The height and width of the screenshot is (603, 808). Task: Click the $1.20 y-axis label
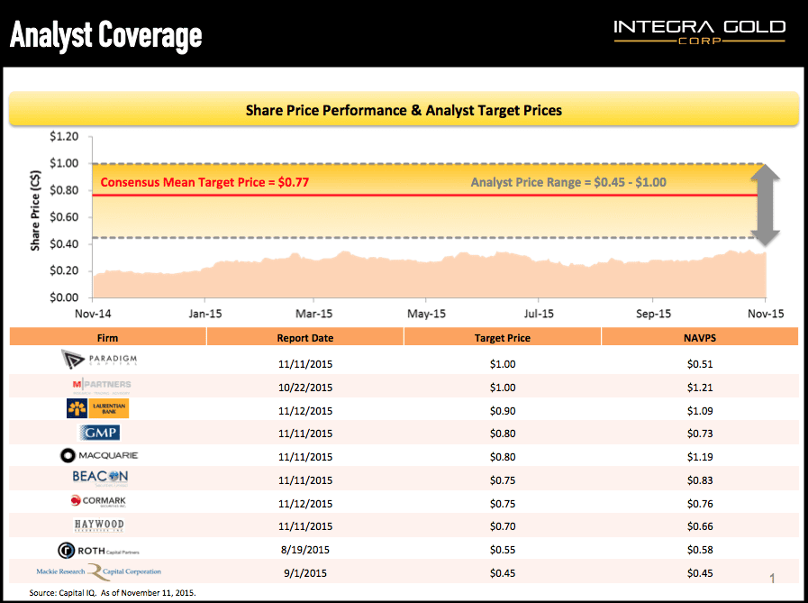click(64, 137)
